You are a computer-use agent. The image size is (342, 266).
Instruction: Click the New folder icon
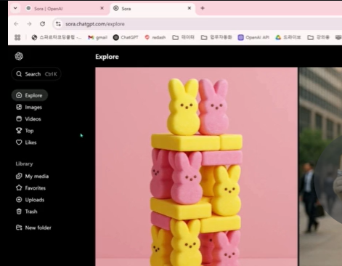click(x=19, y=227)
